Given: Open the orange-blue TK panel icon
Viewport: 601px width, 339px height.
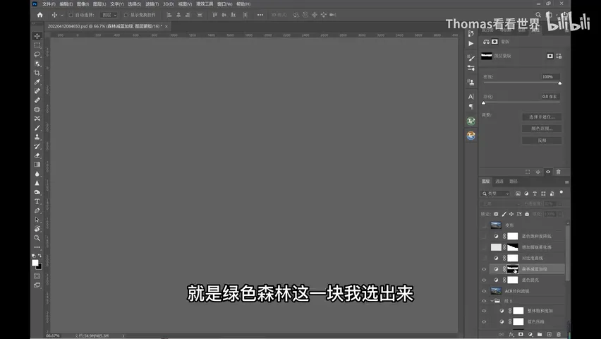Looking at the screenshot, I should click(x=471, y=136).
